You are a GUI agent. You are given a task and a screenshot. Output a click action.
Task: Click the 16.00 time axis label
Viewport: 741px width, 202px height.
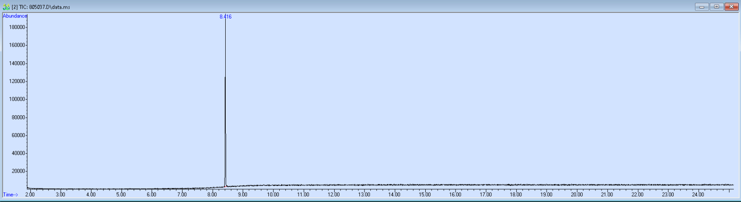(455, 194)
